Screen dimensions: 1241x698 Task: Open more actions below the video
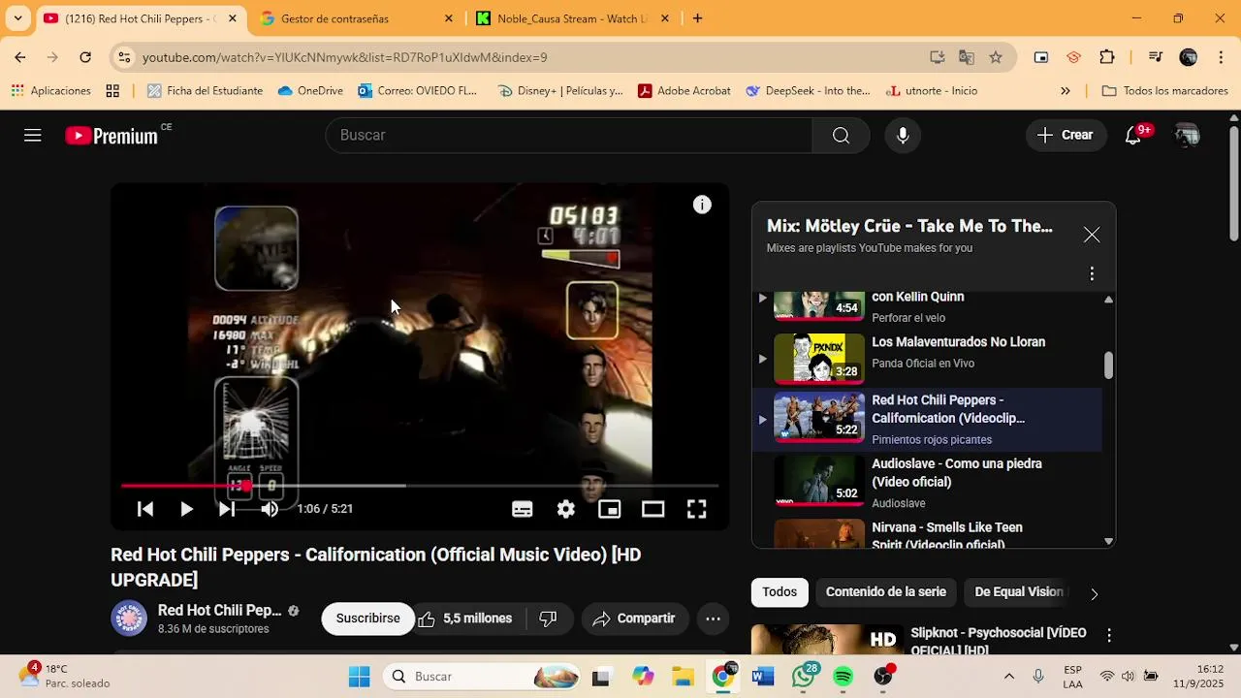tap(713, 619)
